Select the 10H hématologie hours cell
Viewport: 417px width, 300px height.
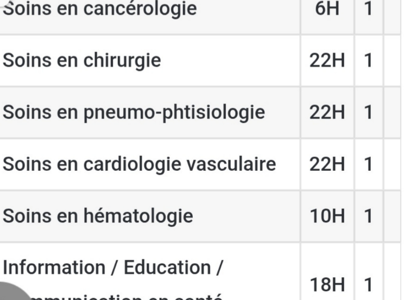coord(327,216)
